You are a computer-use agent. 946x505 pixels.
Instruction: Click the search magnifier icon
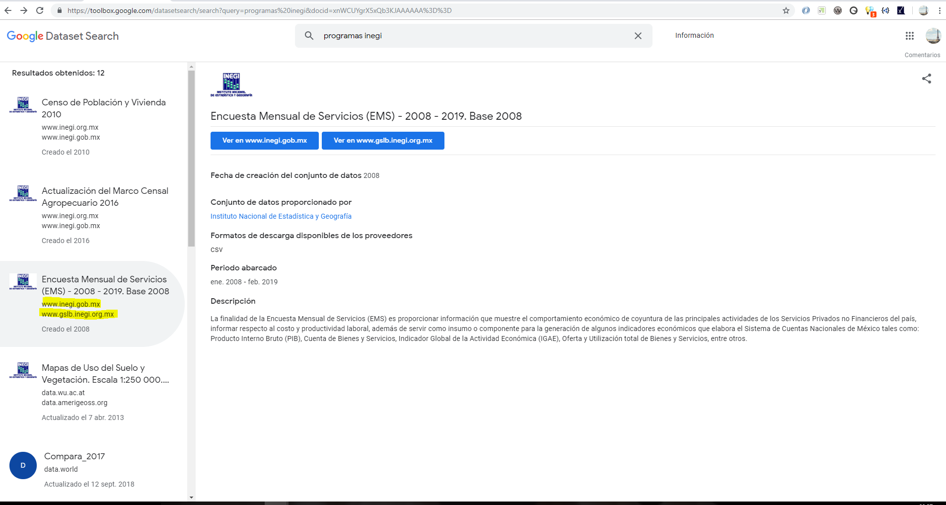[x=309, y=36]
